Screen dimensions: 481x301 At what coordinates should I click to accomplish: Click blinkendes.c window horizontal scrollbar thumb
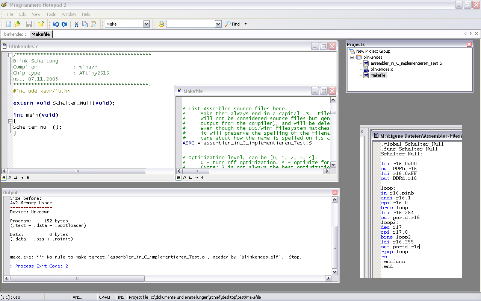coord(77,171)
